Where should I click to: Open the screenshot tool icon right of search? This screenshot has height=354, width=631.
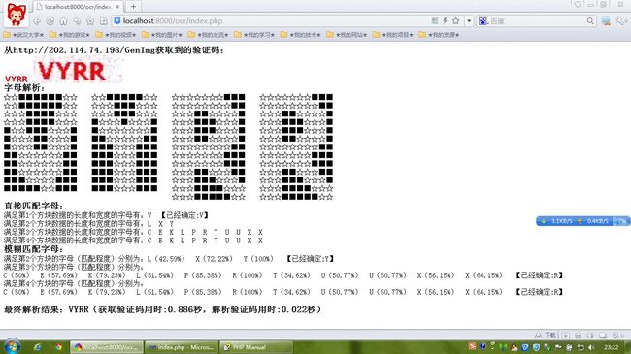tap(606, 21)
